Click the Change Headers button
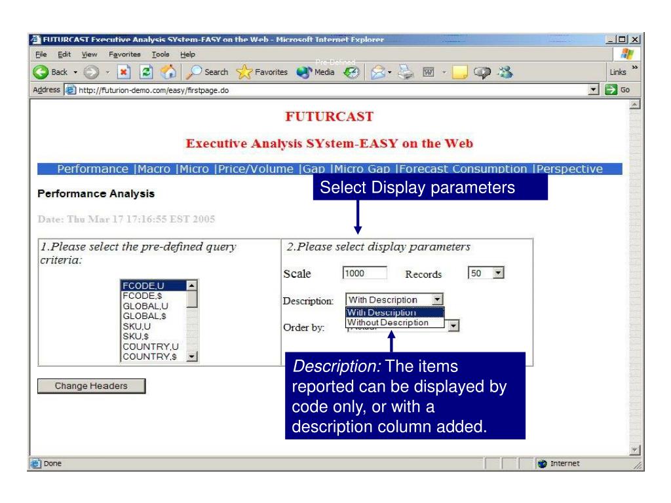This screenshot has width=671, height=503. [91, 386]
